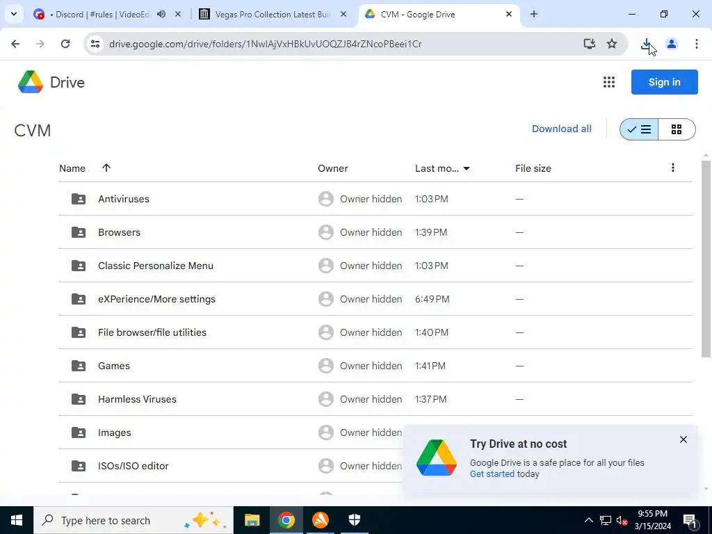Click the CVM folder title
This screenshot has width=712, height=534.
tap(32, 130)
